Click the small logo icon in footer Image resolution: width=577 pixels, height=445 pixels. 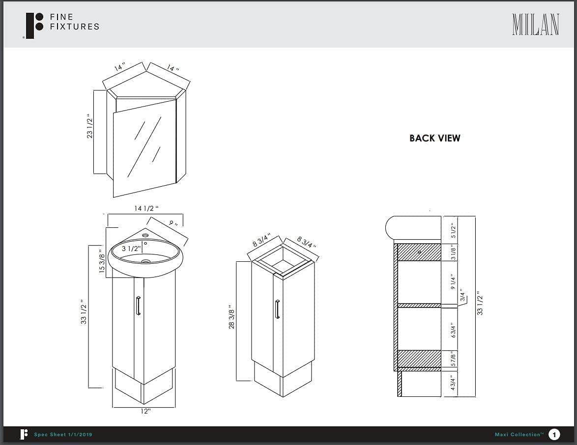(24, 434)
